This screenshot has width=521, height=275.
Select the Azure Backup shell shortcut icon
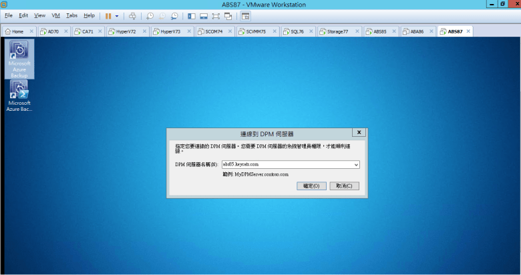[x=19, y=96]
